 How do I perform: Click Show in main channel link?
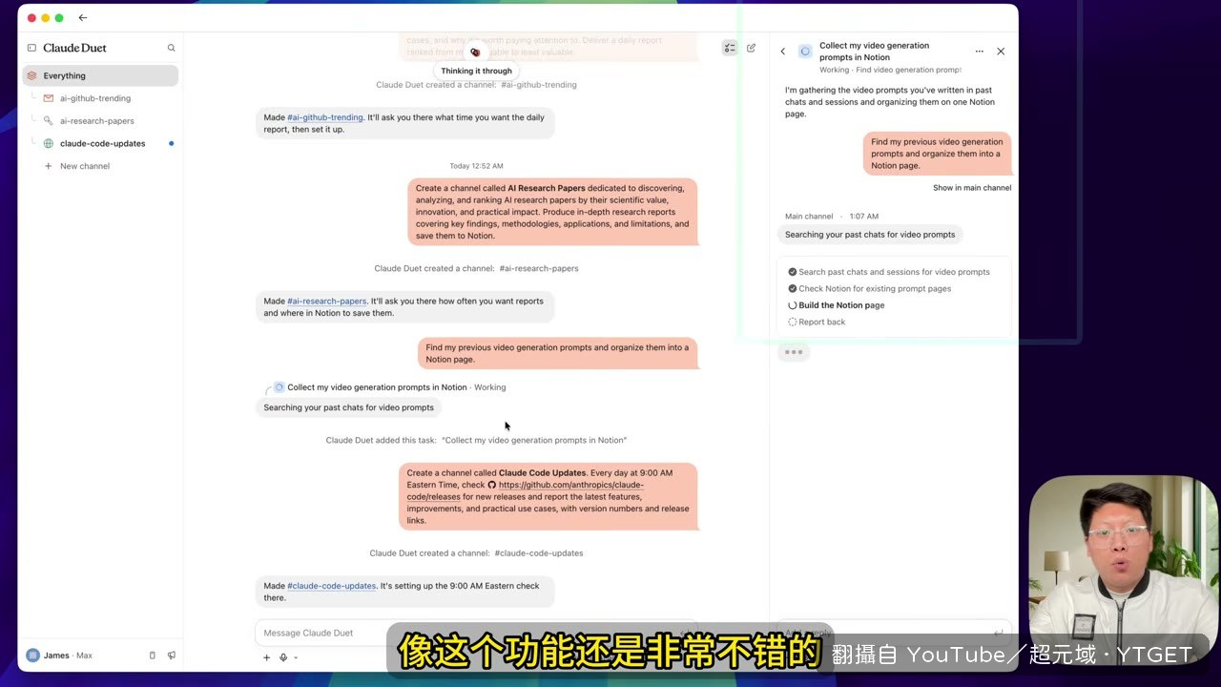point(972,188)
